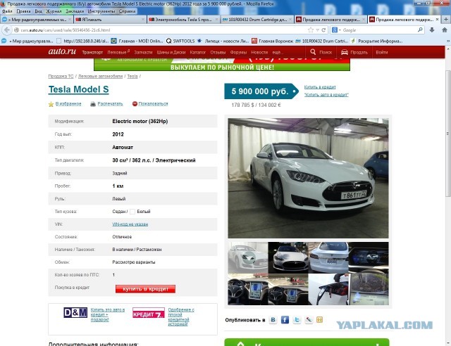Image resolution: width=451 pixels, height=346 pixels.
Task: Click the car icon next to Продать
Action: tap(345, 52)
